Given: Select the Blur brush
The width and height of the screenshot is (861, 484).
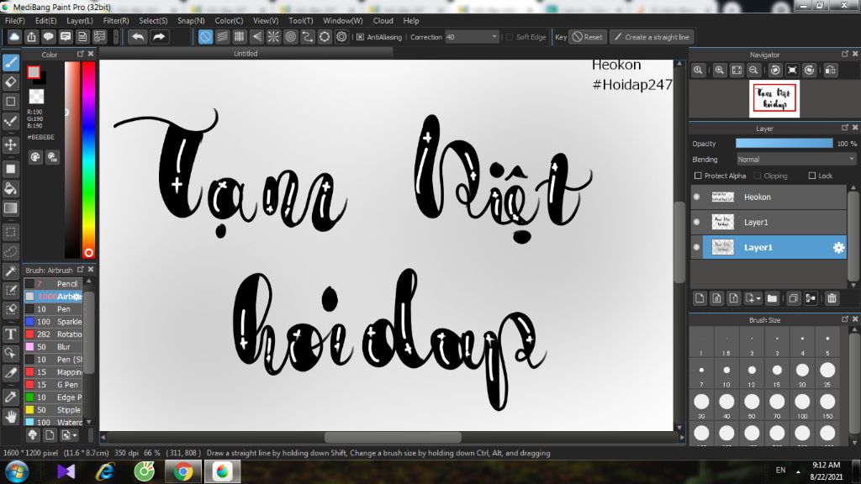Looking at the screenshot, I should [53, 347].
